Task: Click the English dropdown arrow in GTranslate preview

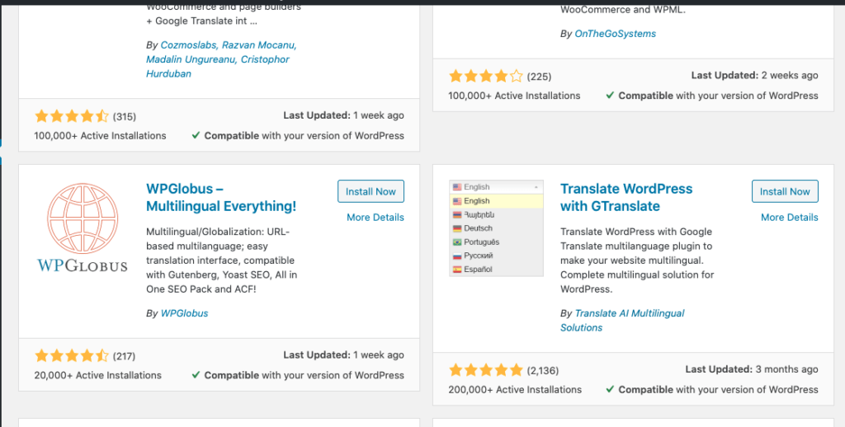Action: 536,187
